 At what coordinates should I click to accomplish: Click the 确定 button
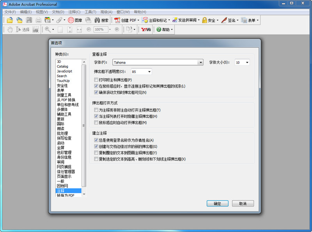coord(217,203)
